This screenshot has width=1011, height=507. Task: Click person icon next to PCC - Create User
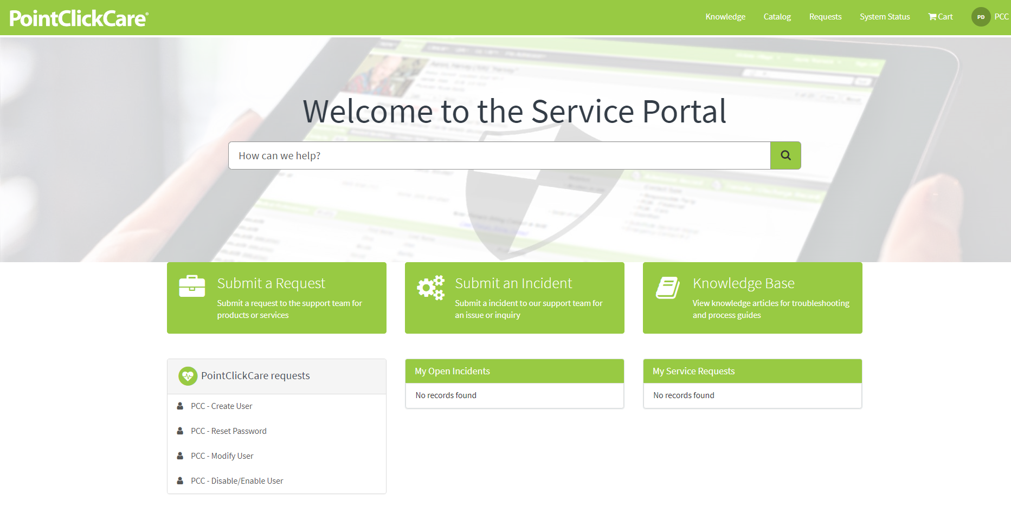[180, 406]
